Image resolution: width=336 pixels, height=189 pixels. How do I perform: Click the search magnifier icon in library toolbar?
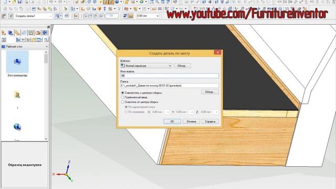pyautogui.click(x=46, y=40)
